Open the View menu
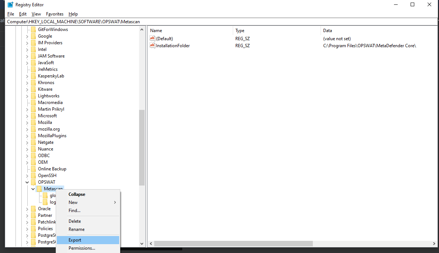 click(x=36, y=14)
